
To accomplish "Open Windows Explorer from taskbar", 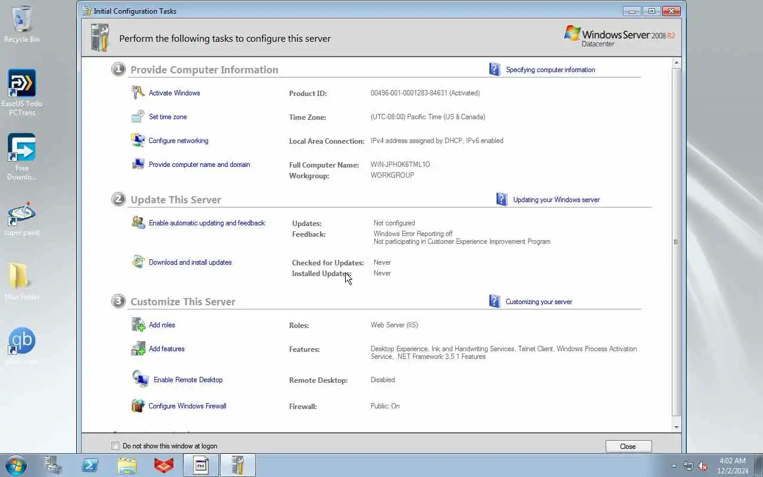I will click(127, 465).
